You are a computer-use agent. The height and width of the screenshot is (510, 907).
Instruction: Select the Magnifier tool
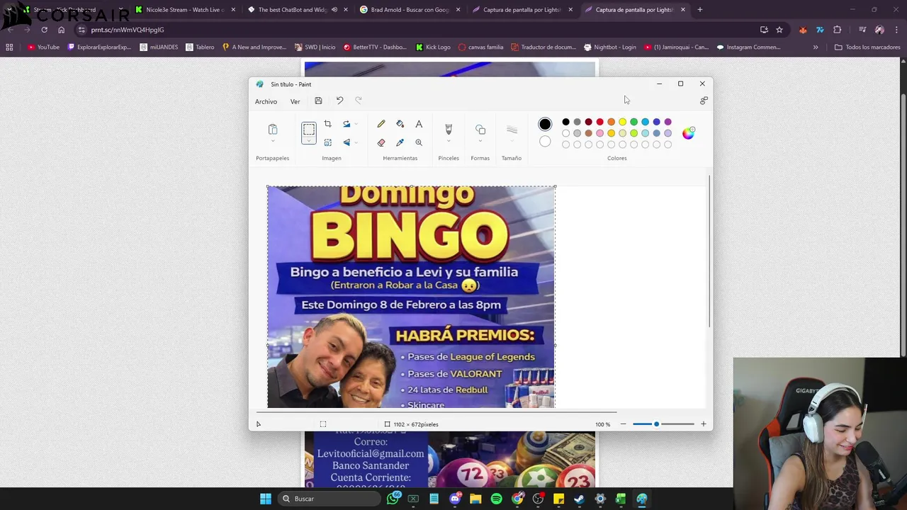[419, 142]
